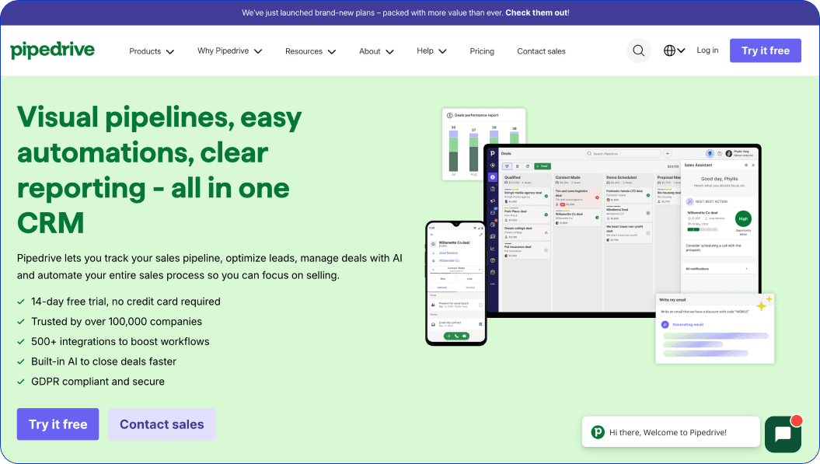Click the P logo atop mockup dark sidebar
This screenshot has width=820, height=464.
493,153
